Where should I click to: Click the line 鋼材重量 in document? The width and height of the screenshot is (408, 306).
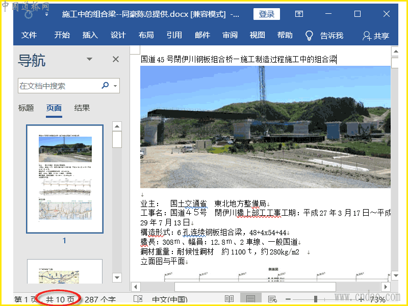[220, 251]
